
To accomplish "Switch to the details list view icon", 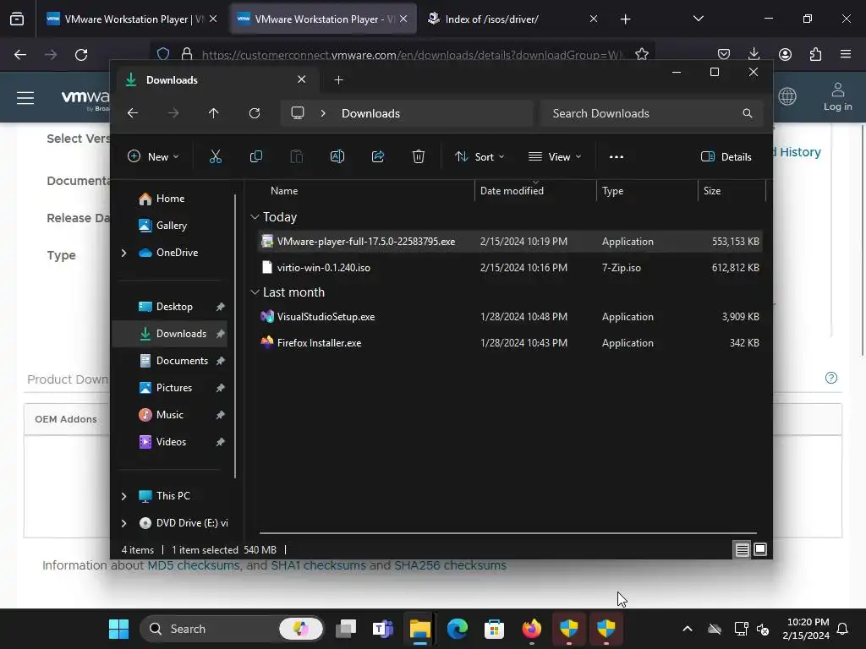I will (x=742, y=549).
